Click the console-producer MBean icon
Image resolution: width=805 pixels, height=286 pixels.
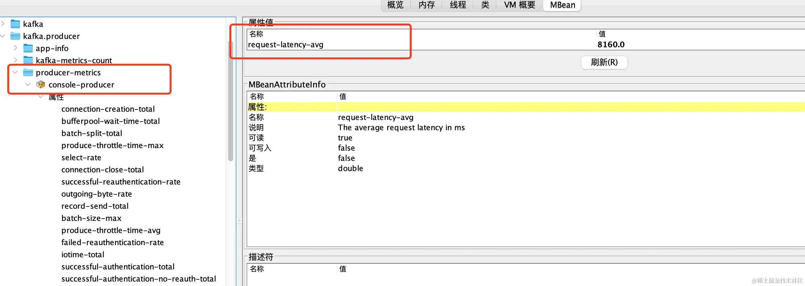[41, 85]
